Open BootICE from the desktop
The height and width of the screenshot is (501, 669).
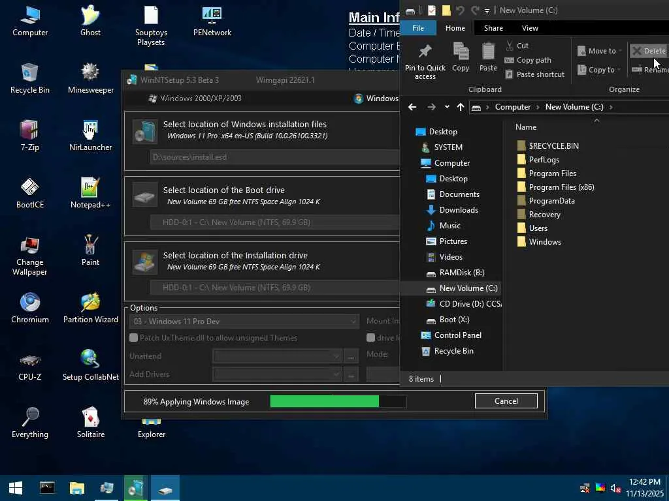click(x=30, y=193)
